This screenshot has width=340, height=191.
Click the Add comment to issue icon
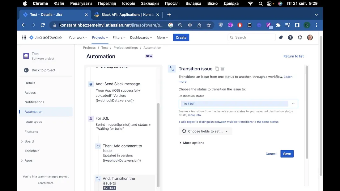(98, 146)
